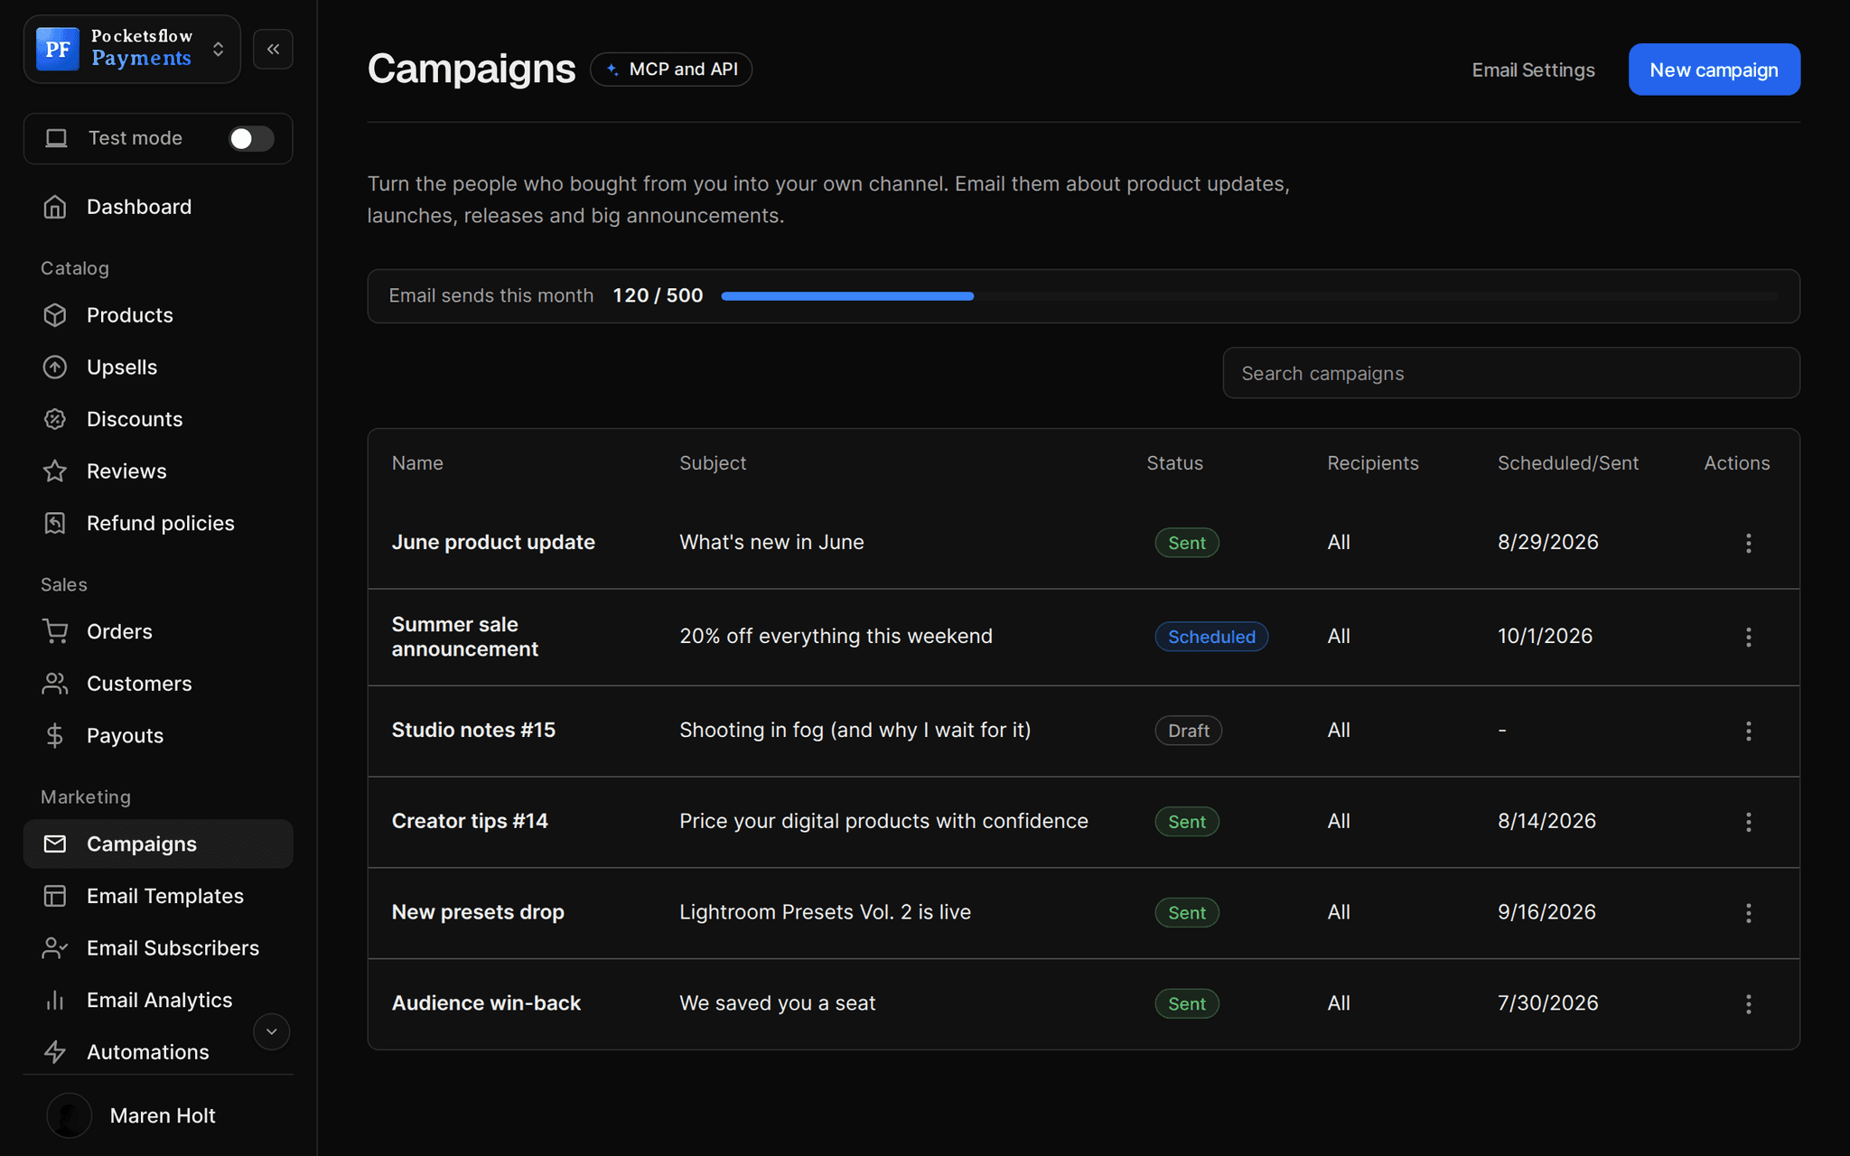Open Email Templates in the sidebar
Image resolution: width=1850 pixels, height=1156 pixels.
point(158,896)
